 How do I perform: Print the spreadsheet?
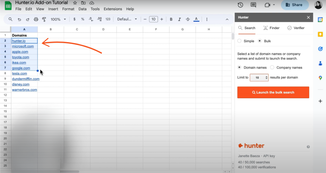coord(36,19)
